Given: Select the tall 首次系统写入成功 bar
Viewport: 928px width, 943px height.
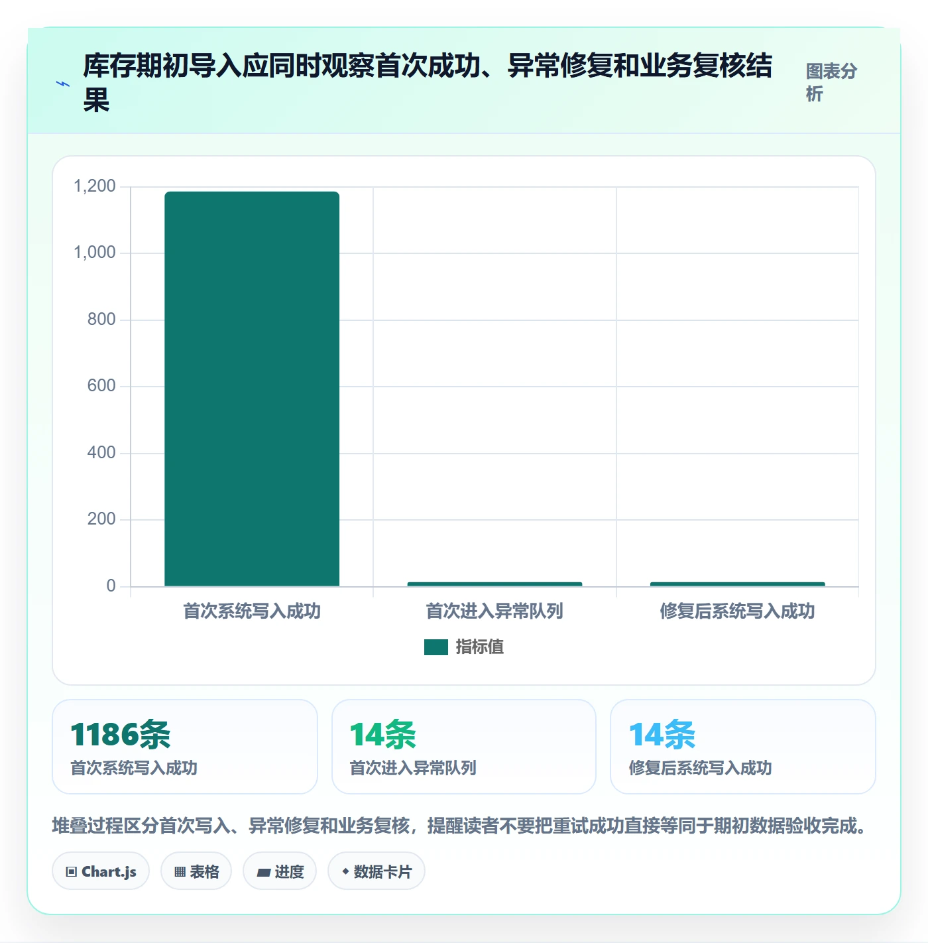Looking at the screenshot, I should pos(252,389).
